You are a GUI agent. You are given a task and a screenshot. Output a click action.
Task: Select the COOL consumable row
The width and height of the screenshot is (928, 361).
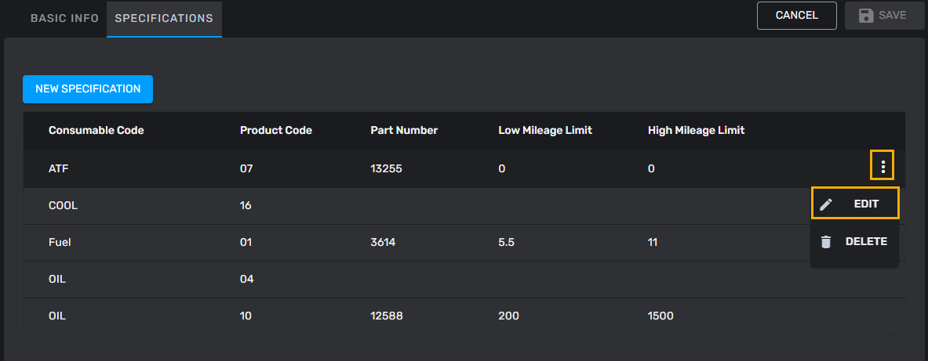click(64, 205)
